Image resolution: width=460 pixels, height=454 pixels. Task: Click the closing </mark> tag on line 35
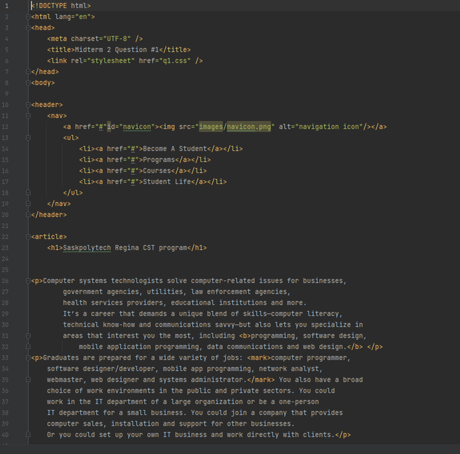tap(261, 380)
